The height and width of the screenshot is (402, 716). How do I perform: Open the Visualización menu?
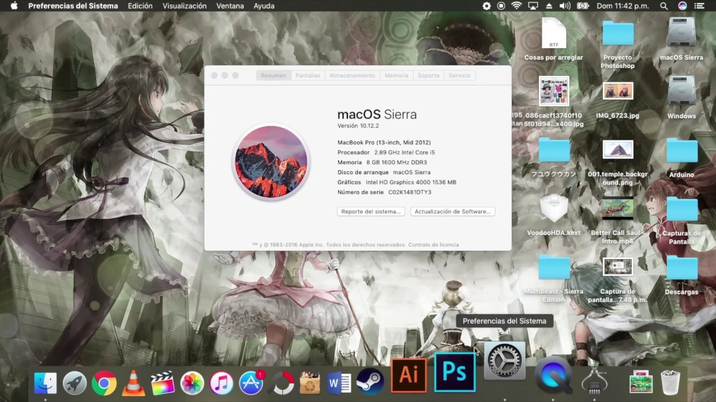[185, 6]
